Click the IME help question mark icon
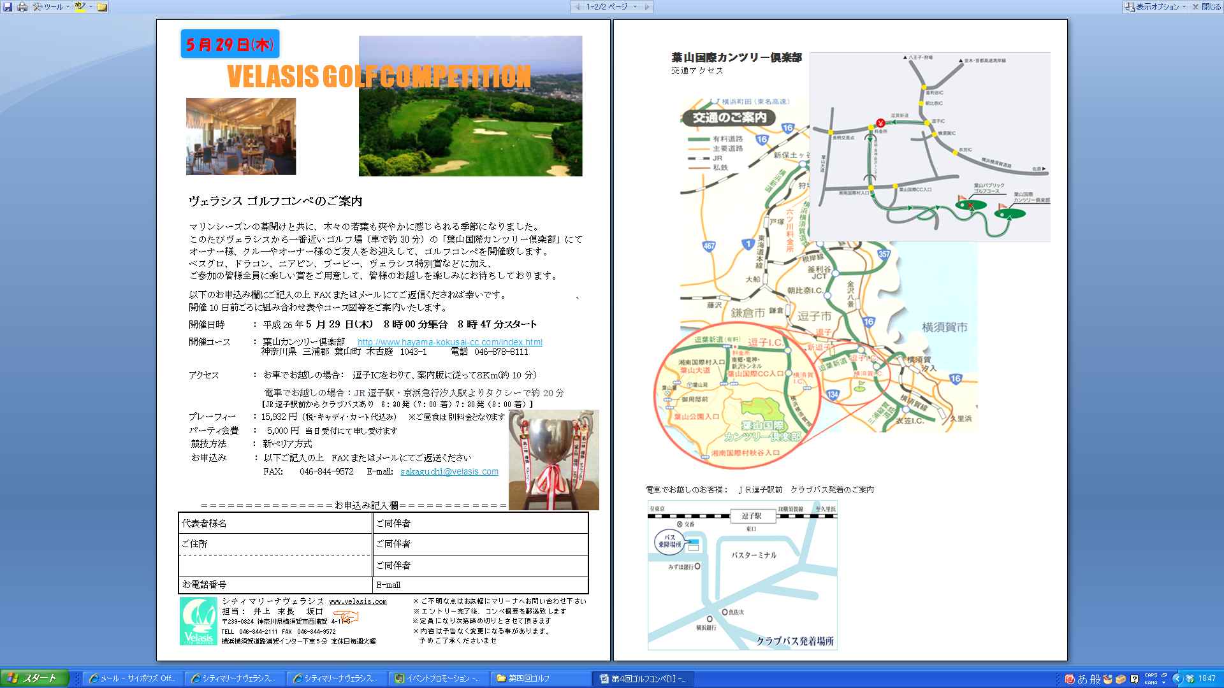This screenshot has width=1224, height=688. tap(1135, 679)
